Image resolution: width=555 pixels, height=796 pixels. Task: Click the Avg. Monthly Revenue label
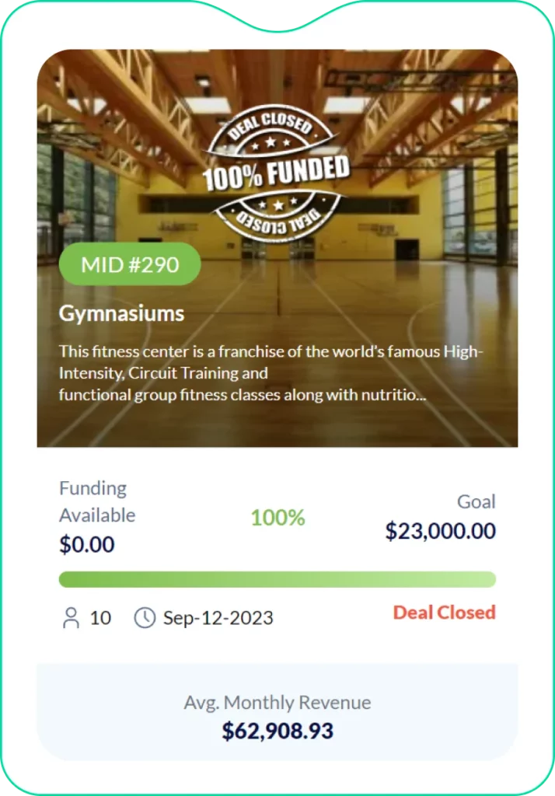tap(277, 703)
